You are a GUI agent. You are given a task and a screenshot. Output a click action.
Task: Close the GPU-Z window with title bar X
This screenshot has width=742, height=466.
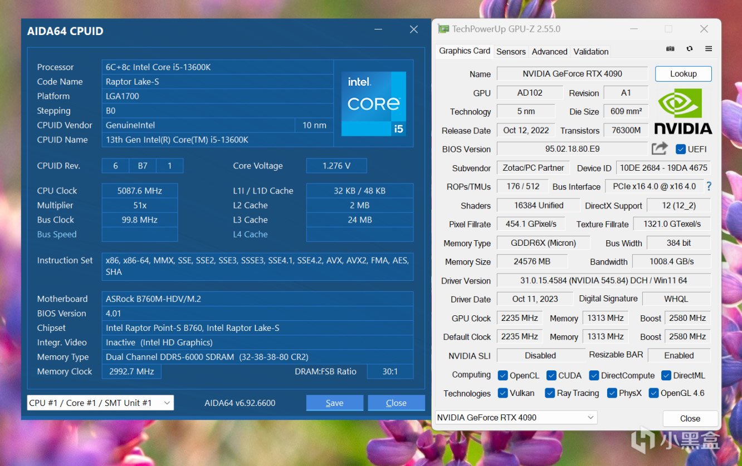(704, 29)
